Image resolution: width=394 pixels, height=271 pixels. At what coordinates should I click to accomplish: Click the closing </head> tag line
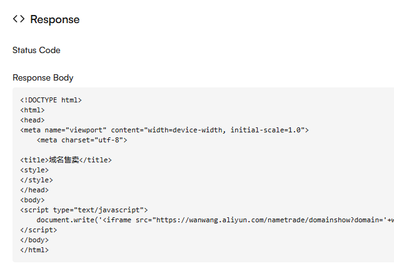click(34, 190)
